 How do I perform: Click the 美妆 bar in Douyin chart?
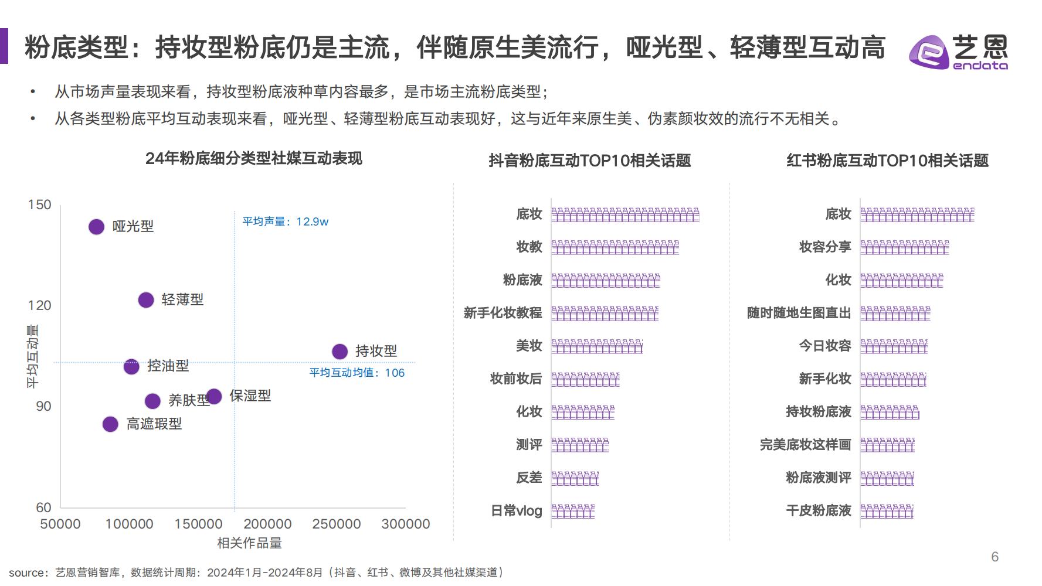pos(597,346)
